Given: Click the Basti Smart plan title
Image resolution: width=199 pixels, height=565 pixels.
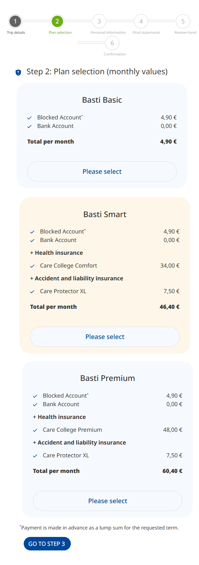Looking at the screenshot, I should click(x=105, y=214).
